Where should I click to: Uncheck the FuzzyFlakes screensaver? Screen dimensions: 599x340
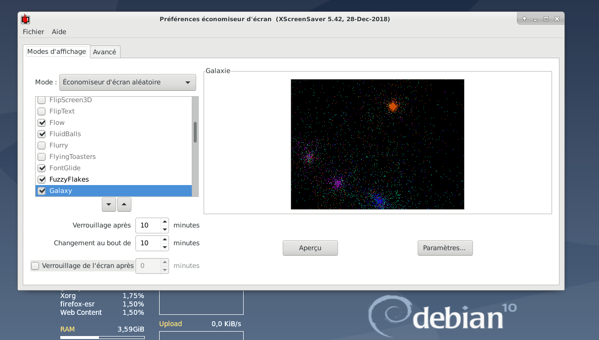click(42, 179)
